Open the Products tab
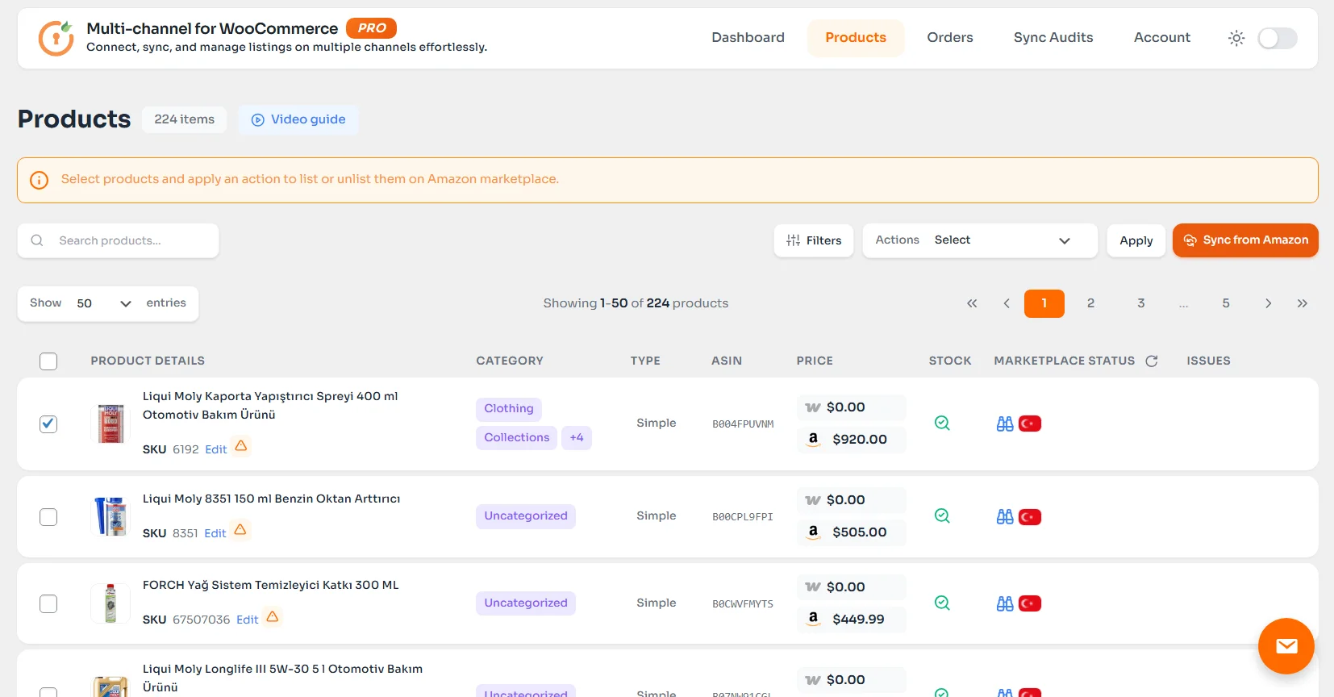This screenshot has height=697, width=1334. point(856,37)
